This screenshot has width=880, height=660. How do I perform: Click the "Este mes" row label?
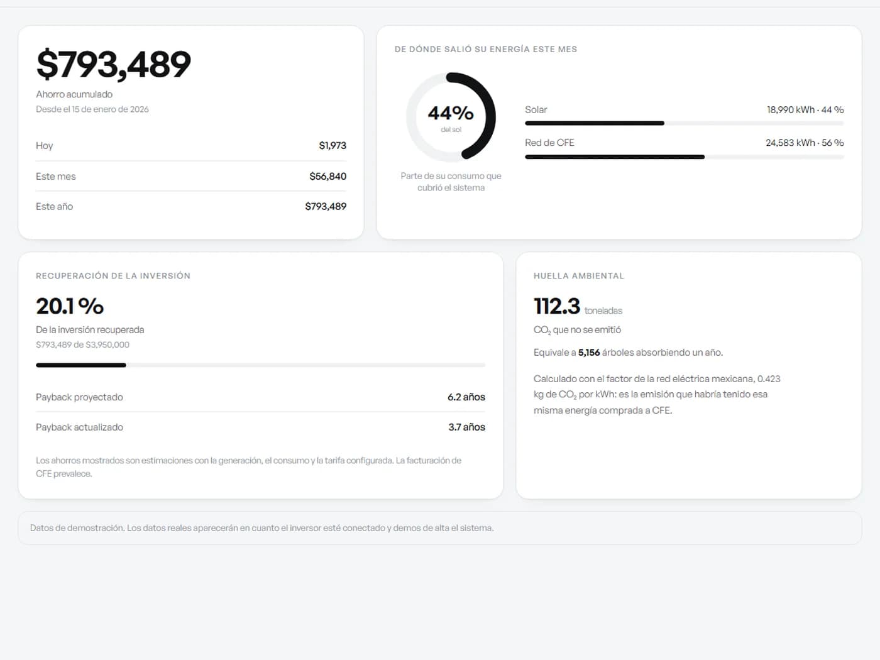(x=56, y=177)
